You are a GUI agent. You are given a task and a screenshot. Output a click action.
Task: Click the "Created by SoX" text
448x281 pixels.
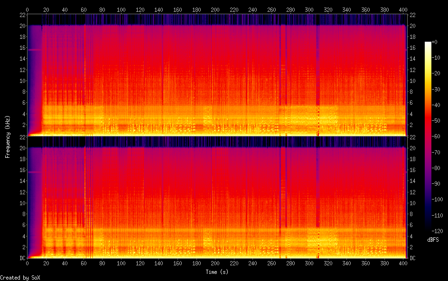[x=19, y=278]
